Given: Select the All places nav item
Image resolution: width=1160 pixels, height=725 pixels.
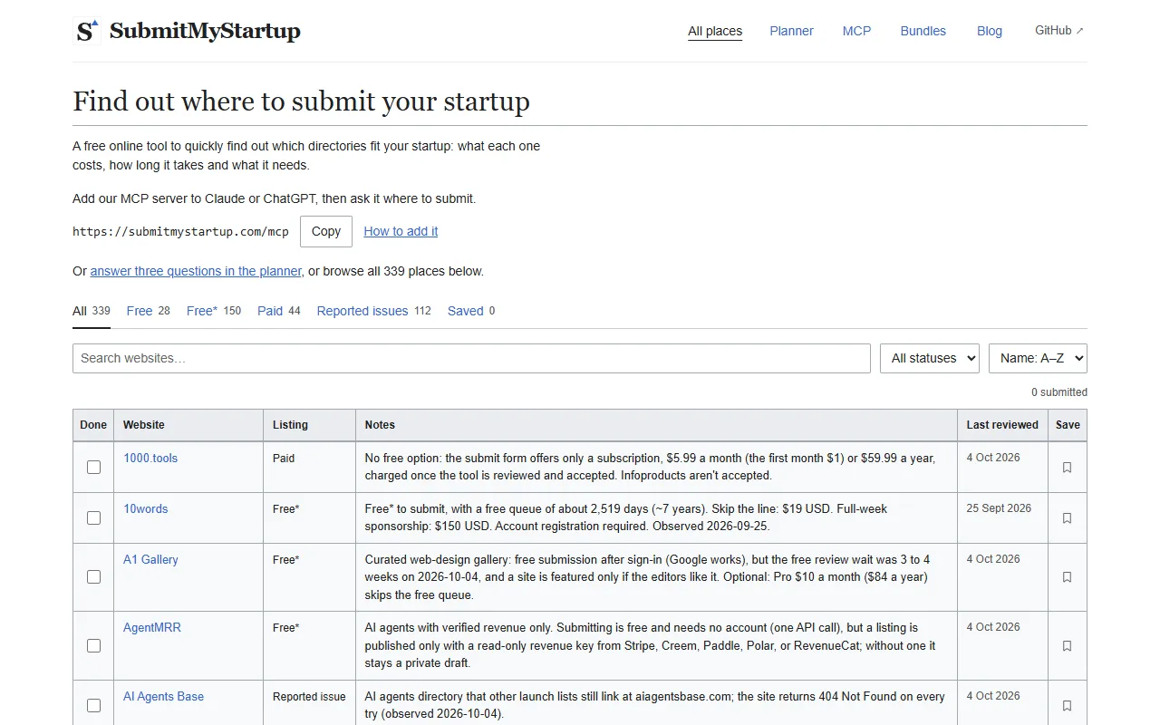Looking at the screenshot, I should tap(715, 31).
